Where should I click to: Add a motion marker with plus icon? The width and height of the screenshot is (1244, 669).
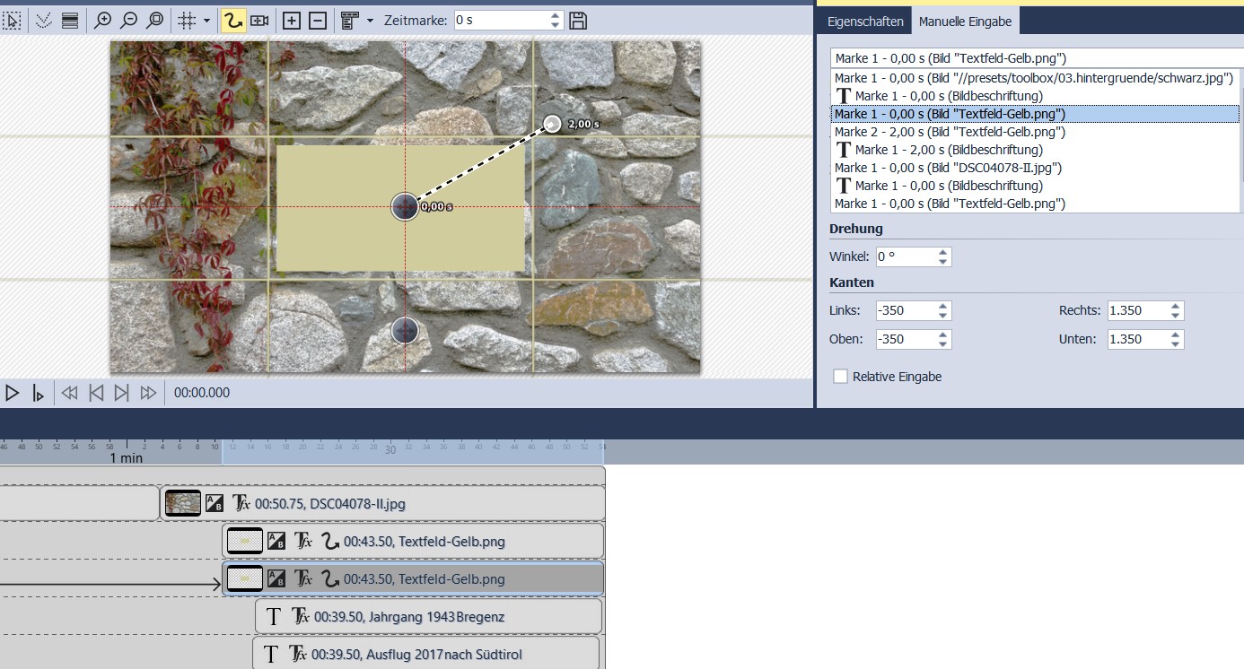click(292, 21)
